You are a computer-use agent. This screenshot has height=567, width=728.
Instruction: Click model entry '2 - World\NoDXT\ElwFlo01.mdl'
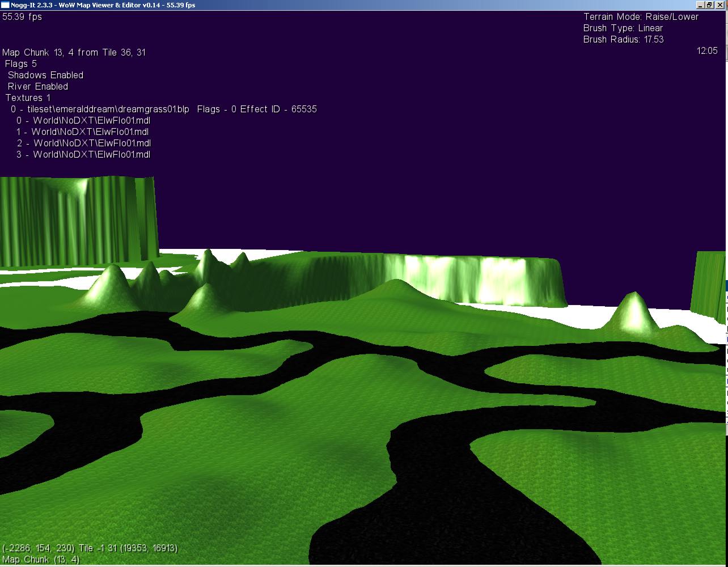click(83, 143)
